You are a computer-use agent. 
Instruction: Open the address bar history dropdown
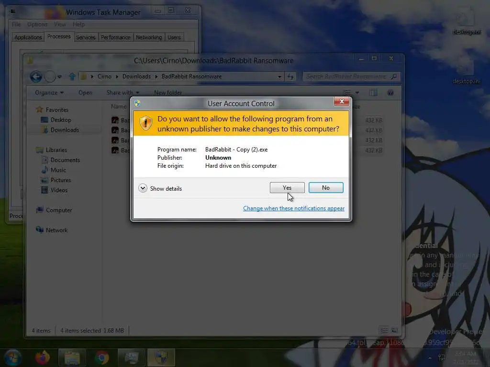click(279, 77)
